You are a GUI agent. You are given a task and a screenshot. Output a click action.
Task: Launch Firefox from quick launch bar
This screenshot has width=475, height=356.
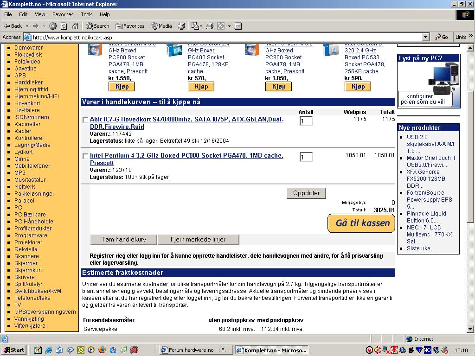coord(102,350)
